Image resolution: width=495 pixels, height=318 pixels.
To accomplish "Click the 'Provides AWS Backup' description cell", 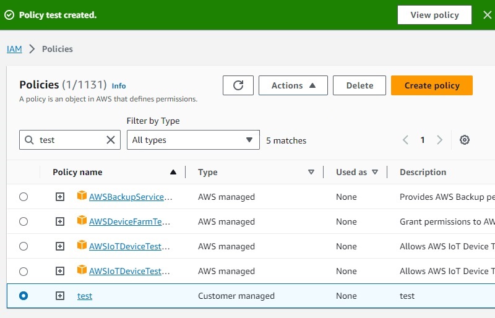I will click(447, 197).
